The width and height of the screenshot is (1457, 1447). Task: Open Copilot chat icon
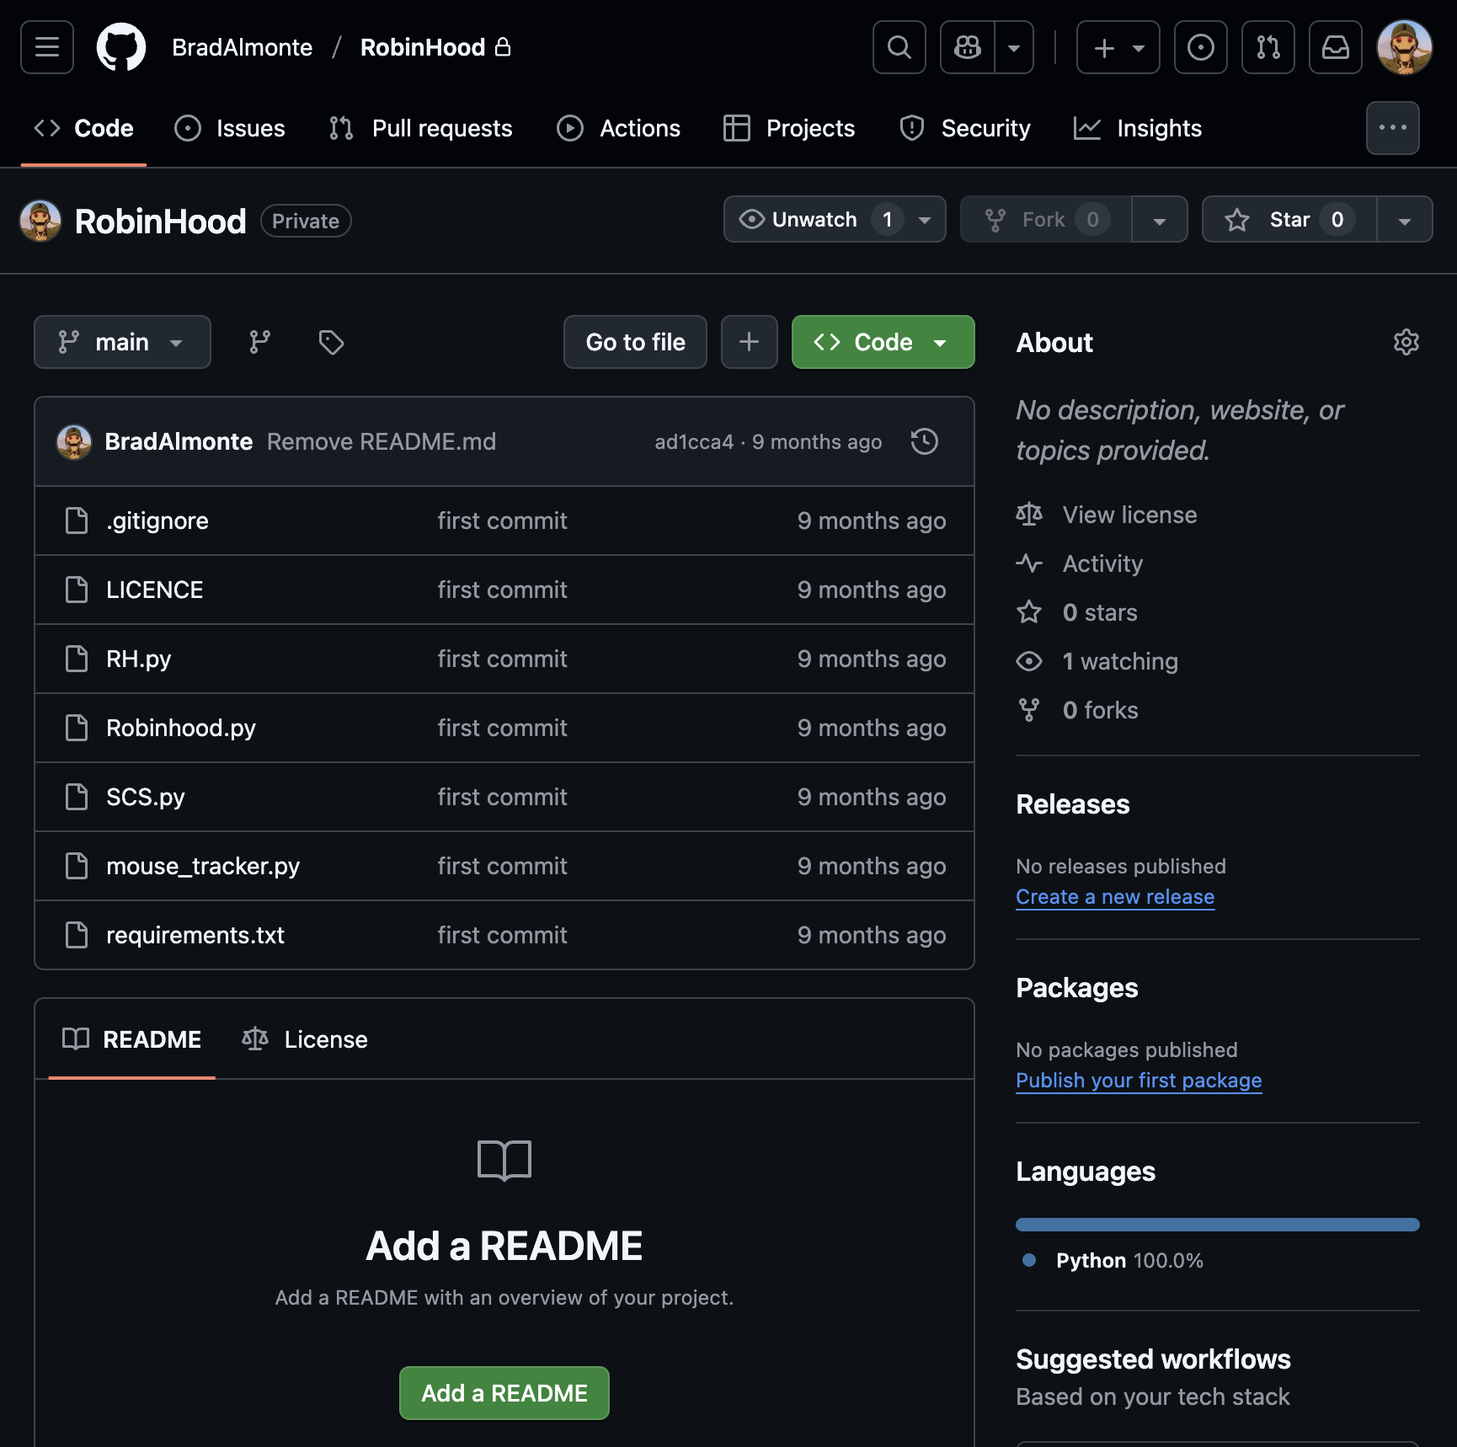(x=968, y=47)
